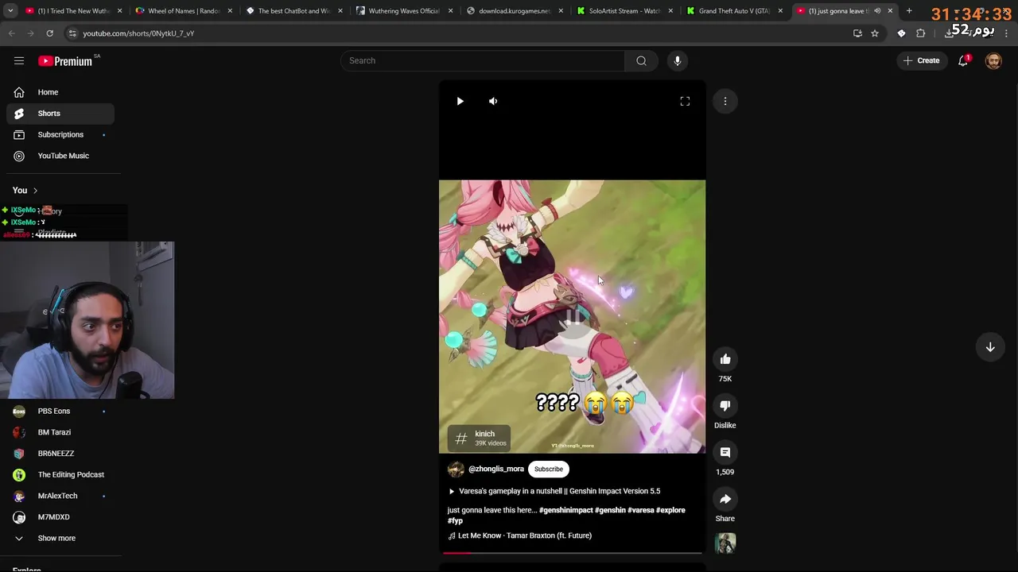The width and height of the screenshot is (1018, 572).
Task: Switch to the Grand Theft Auto V tab
Action: (x=733, y=11)
